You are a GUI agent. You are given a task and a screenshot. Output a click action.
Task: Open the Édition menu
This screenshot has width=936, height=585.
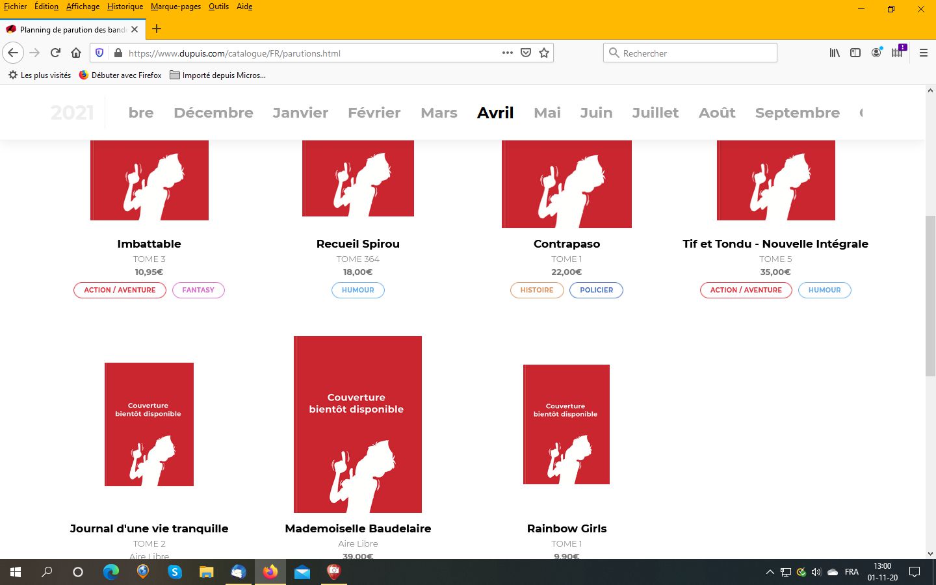pyautogui.click(x=46, y=6)
